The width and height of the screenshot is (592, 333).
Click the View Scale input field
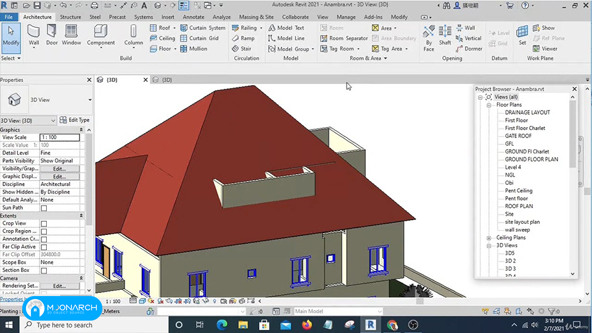click(x=60, y=138)
